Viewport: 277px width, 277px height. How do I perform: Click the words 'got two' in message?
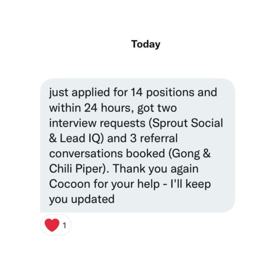pos(157,108)
